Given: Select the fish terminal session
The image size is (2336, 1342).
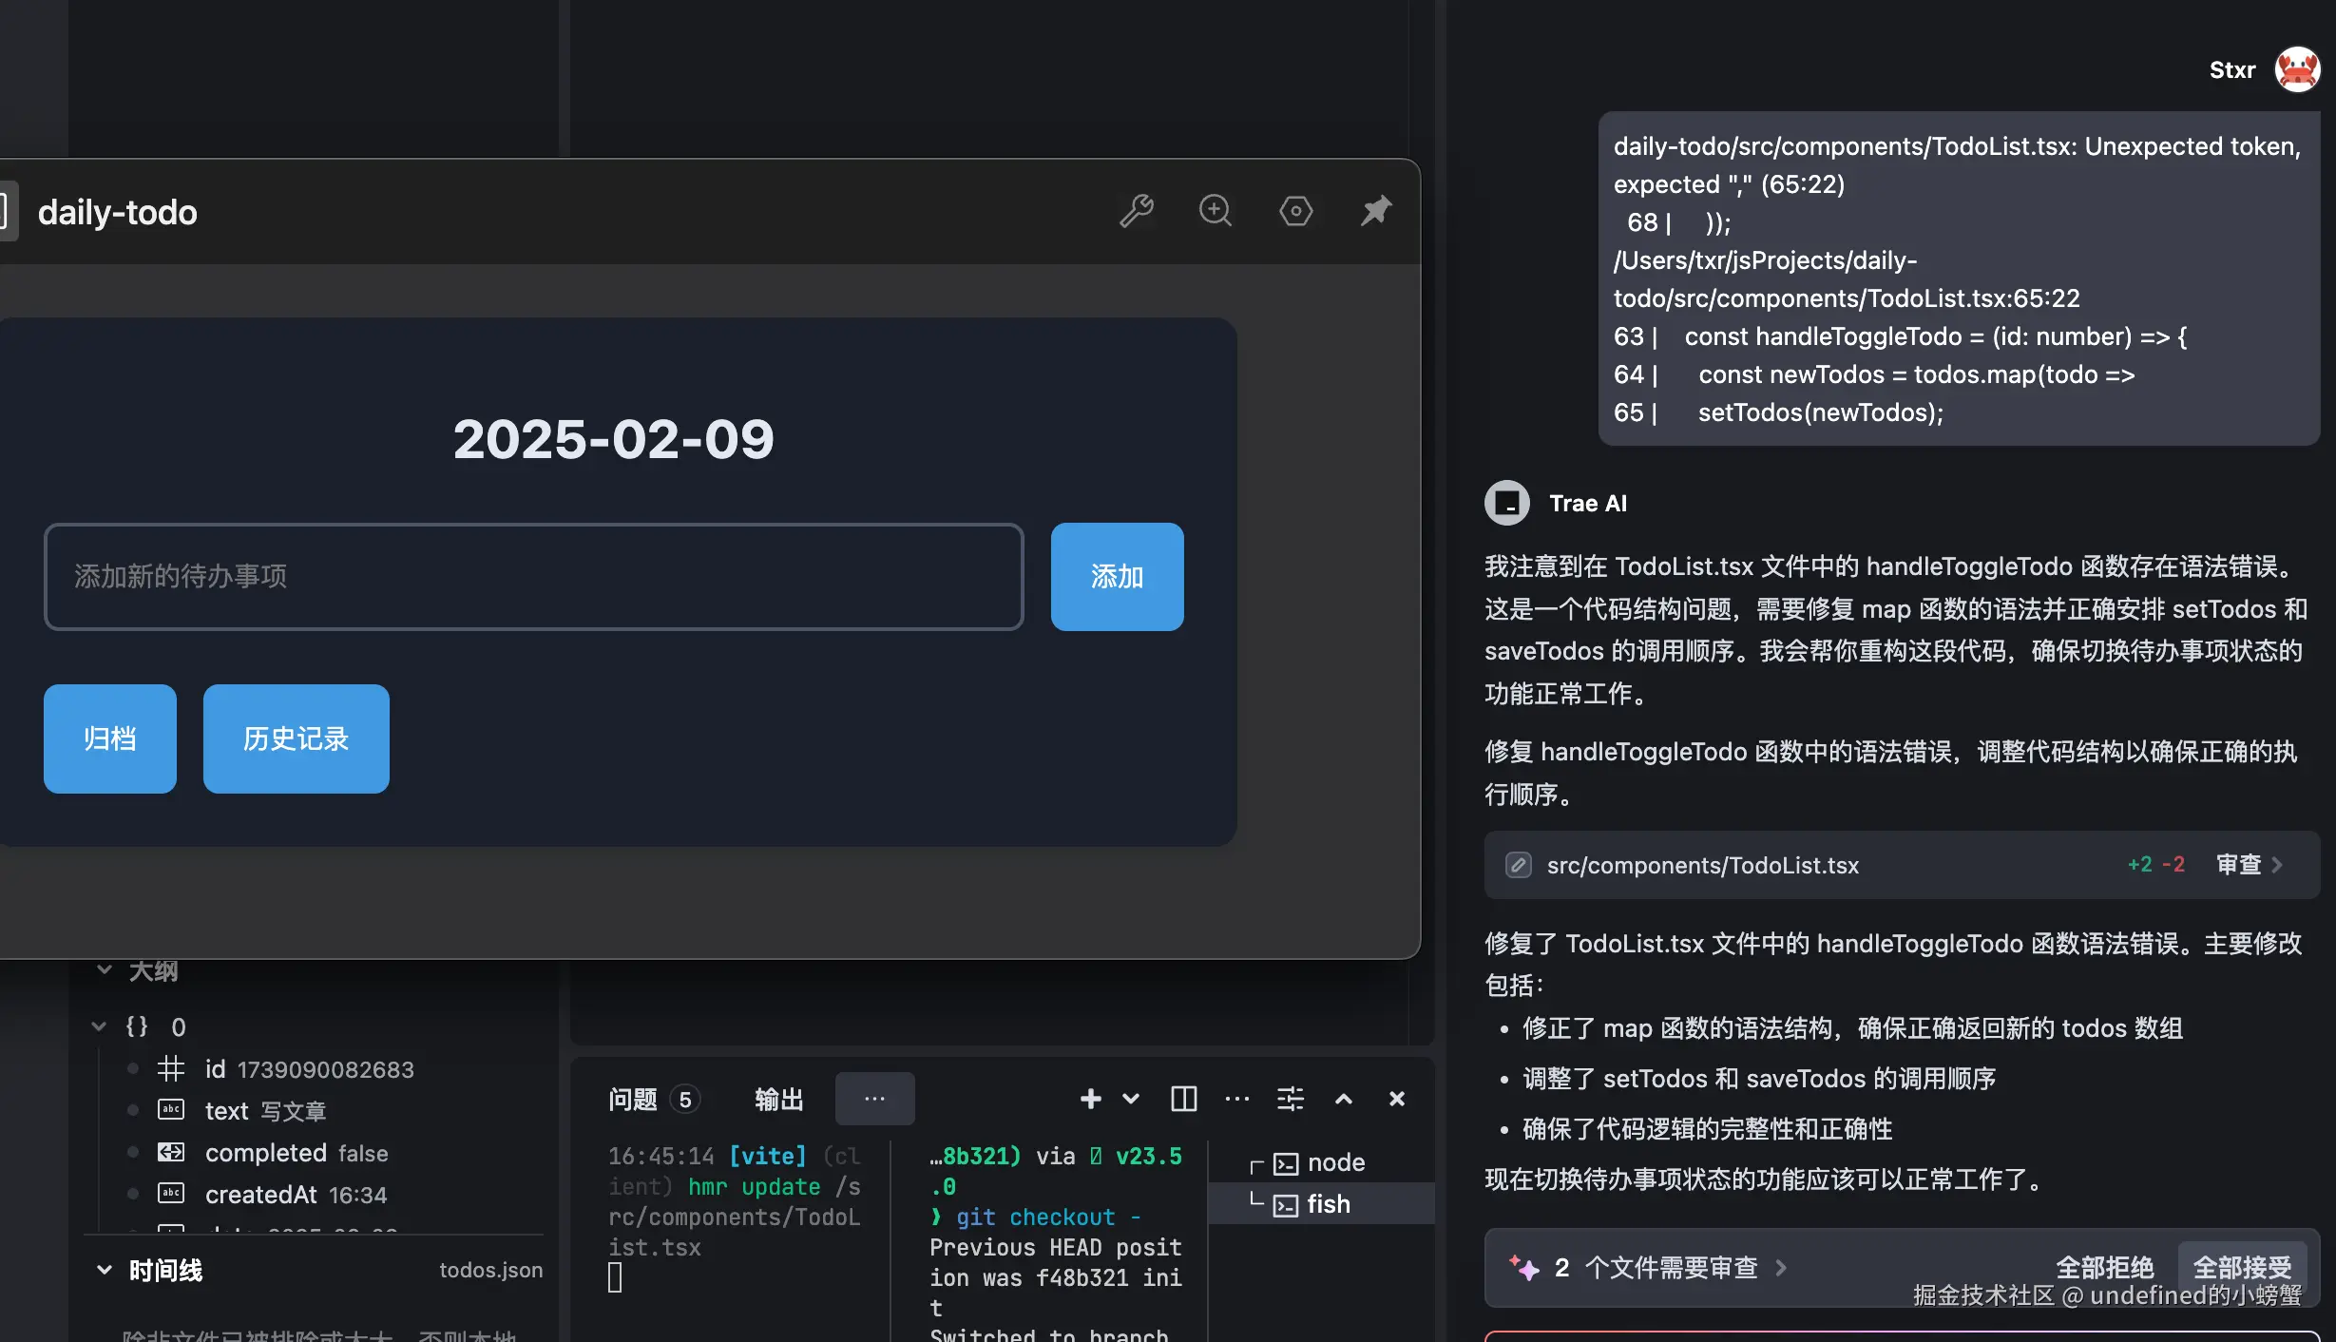Looking at the screenshot, I should click(1328, 1204).
